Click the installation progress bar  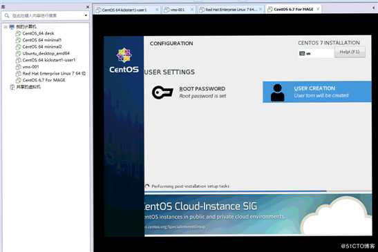258,191
